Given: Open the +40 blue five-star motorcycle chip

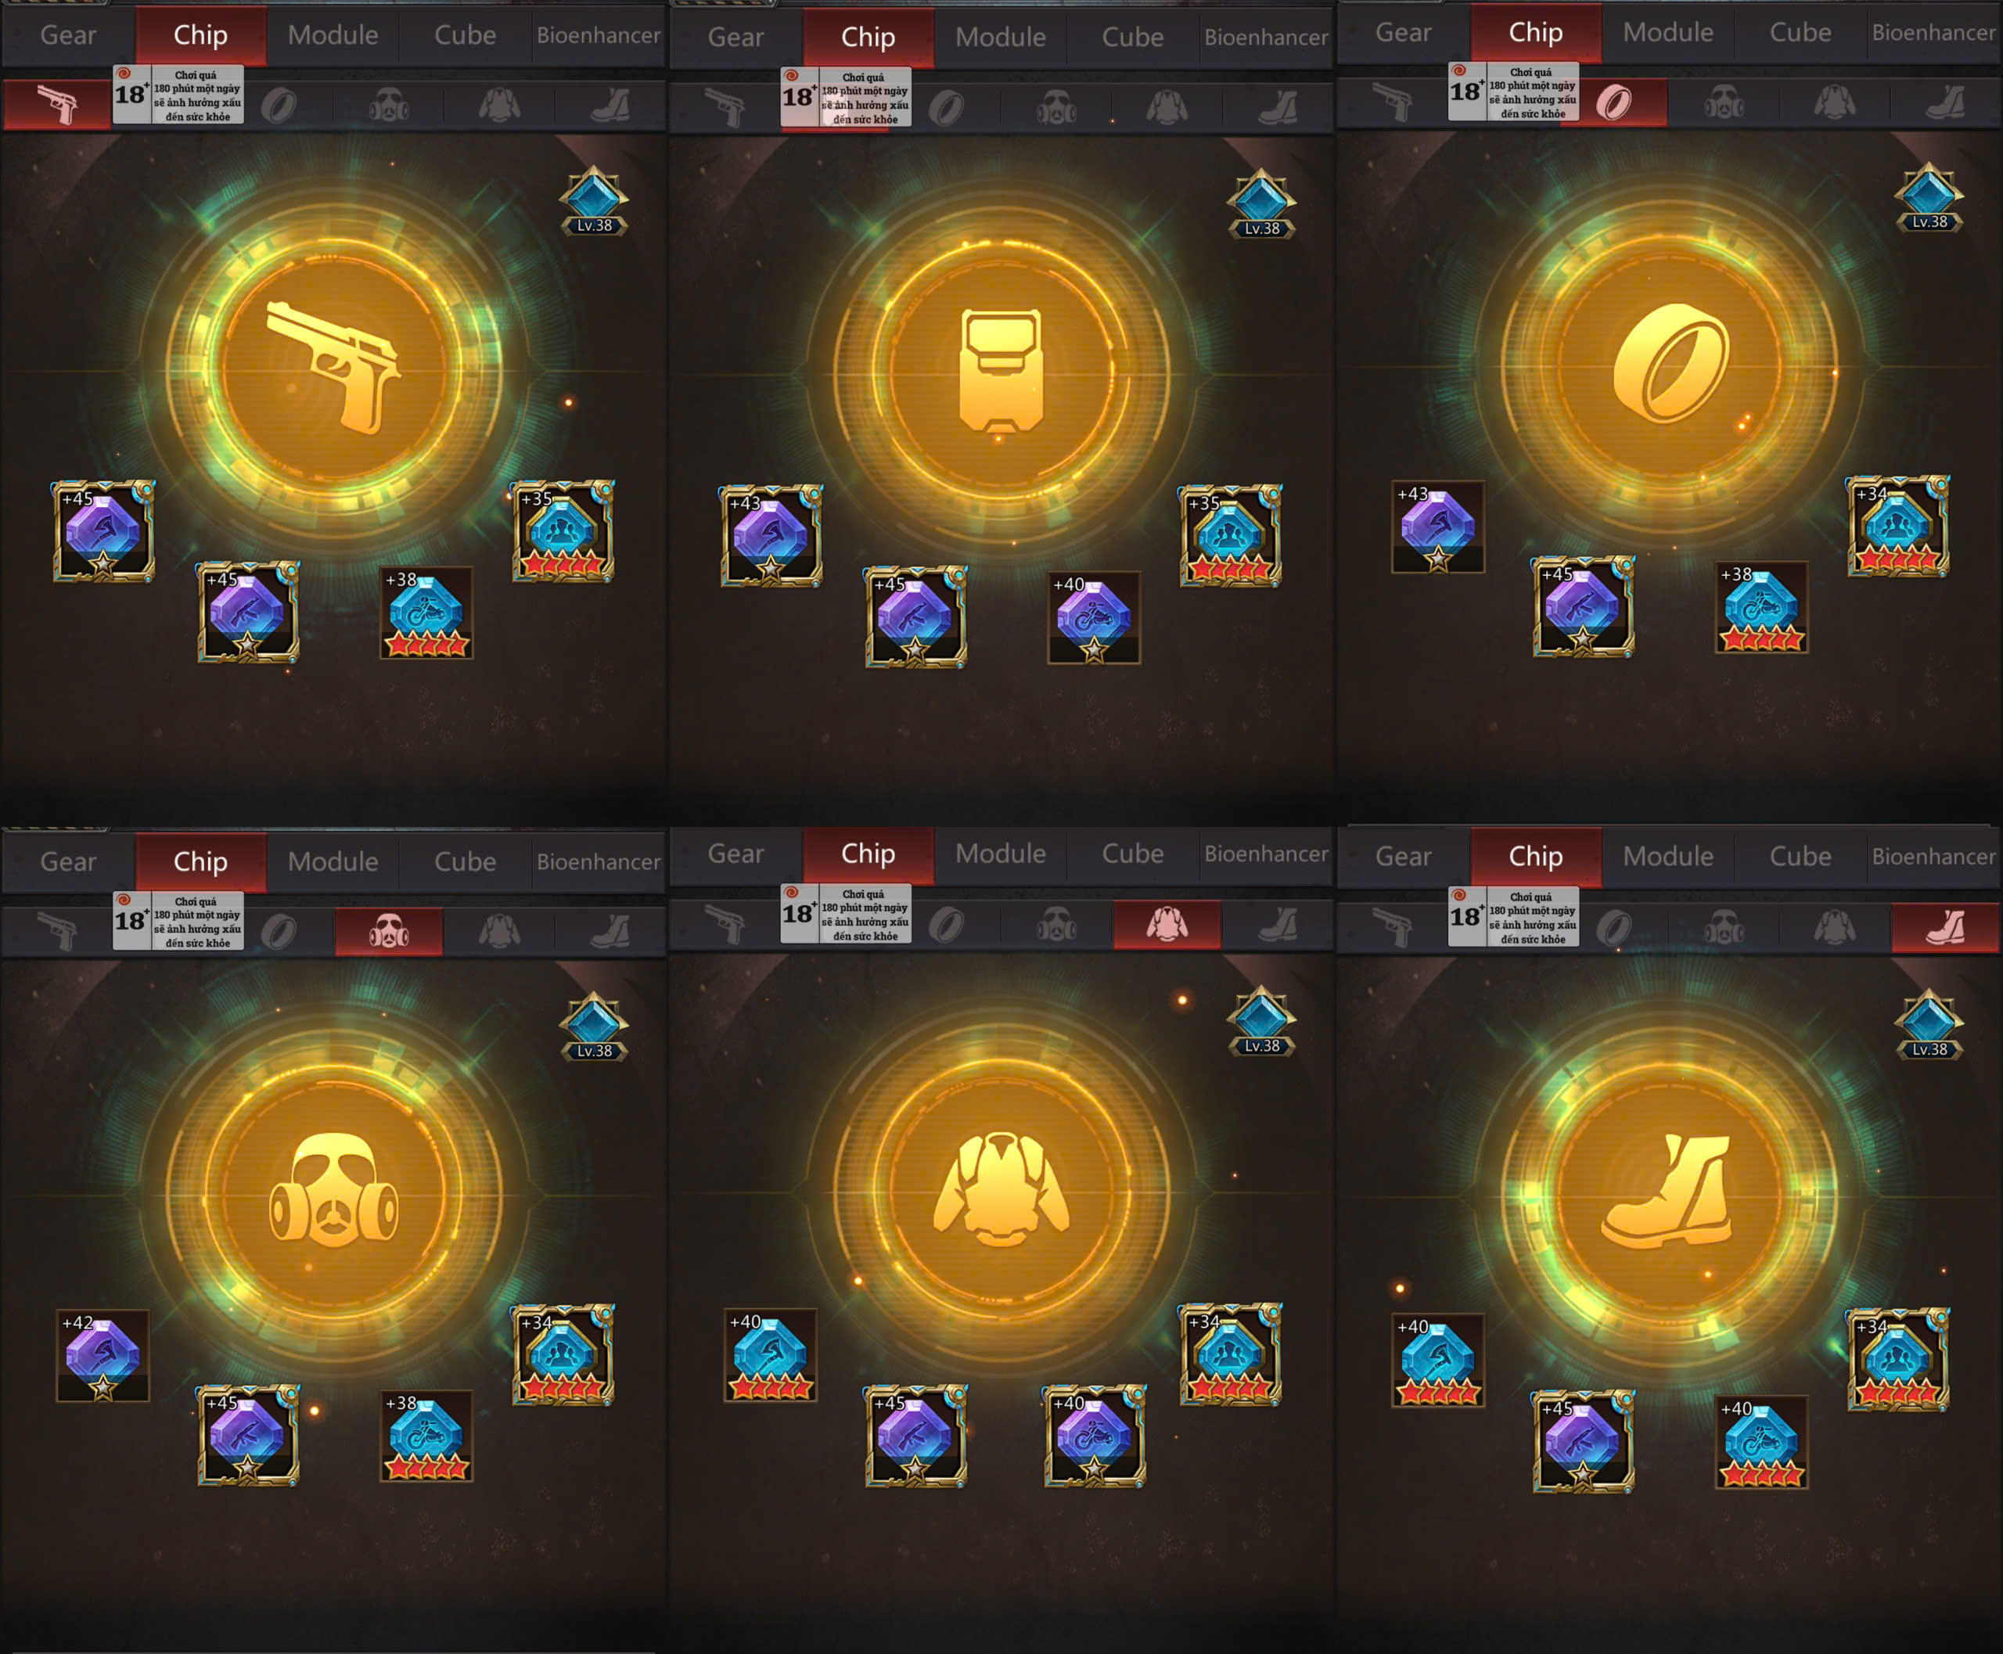Looking at the screenshot, I should pos(1761,1441).
